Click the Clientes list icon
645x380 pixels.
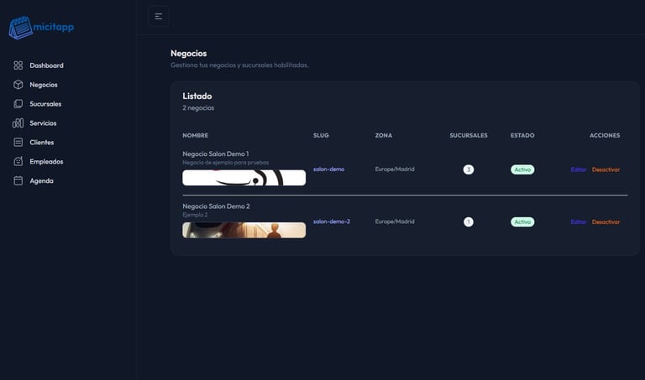tap(18, 142)
